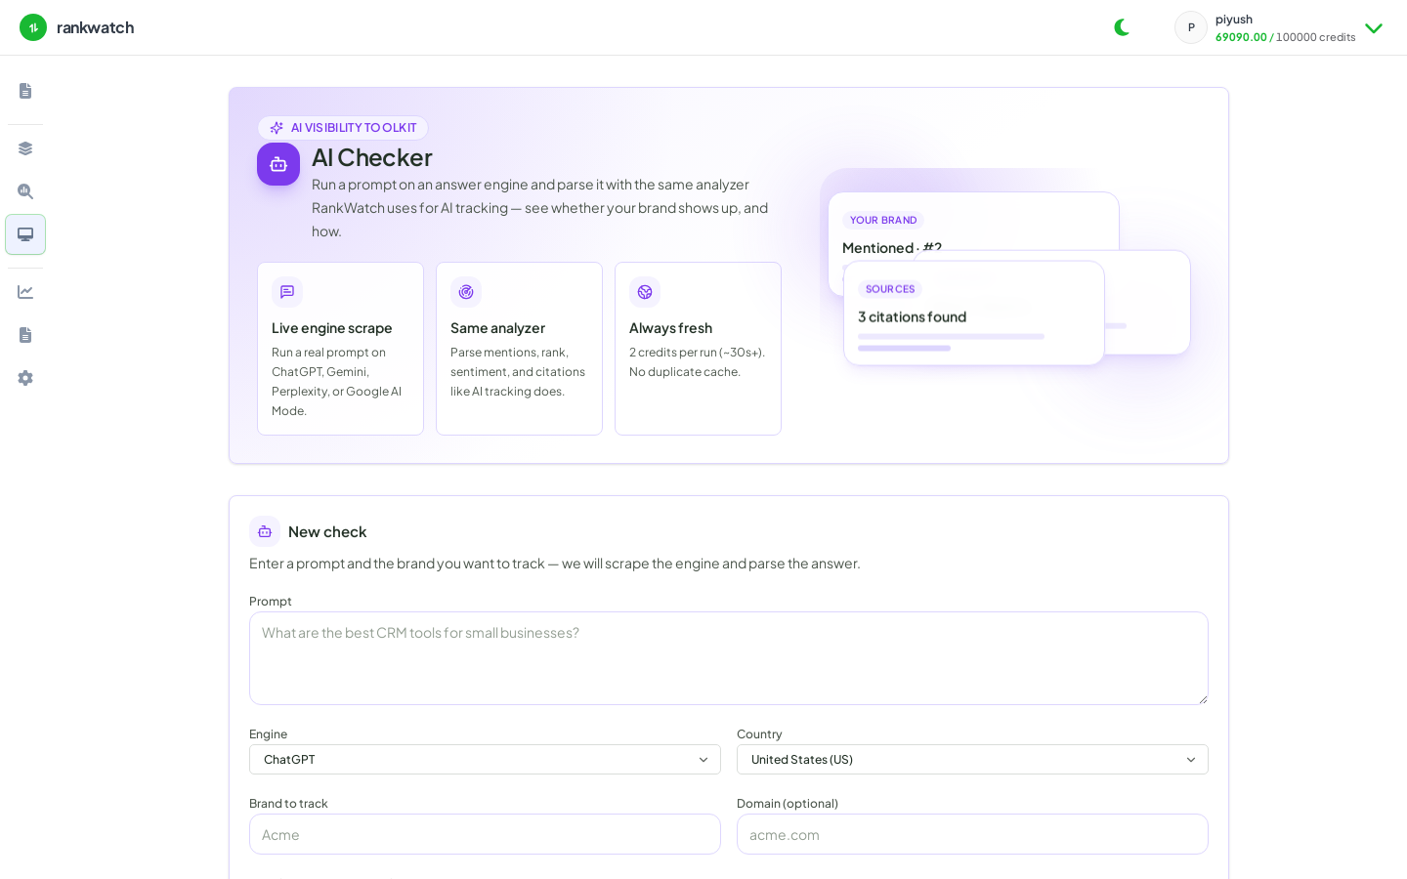The width and height of the screenshot is (1407, 879).
Task: Toggle dark mode moon icon
Action: pos(1122,27)
